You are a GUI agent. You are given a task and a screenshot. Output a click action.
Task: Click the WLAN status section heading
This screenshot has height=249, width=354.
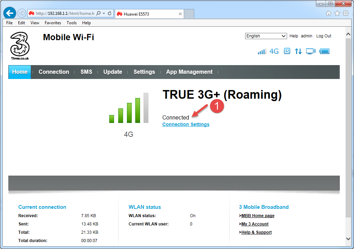tap(145, 207)
